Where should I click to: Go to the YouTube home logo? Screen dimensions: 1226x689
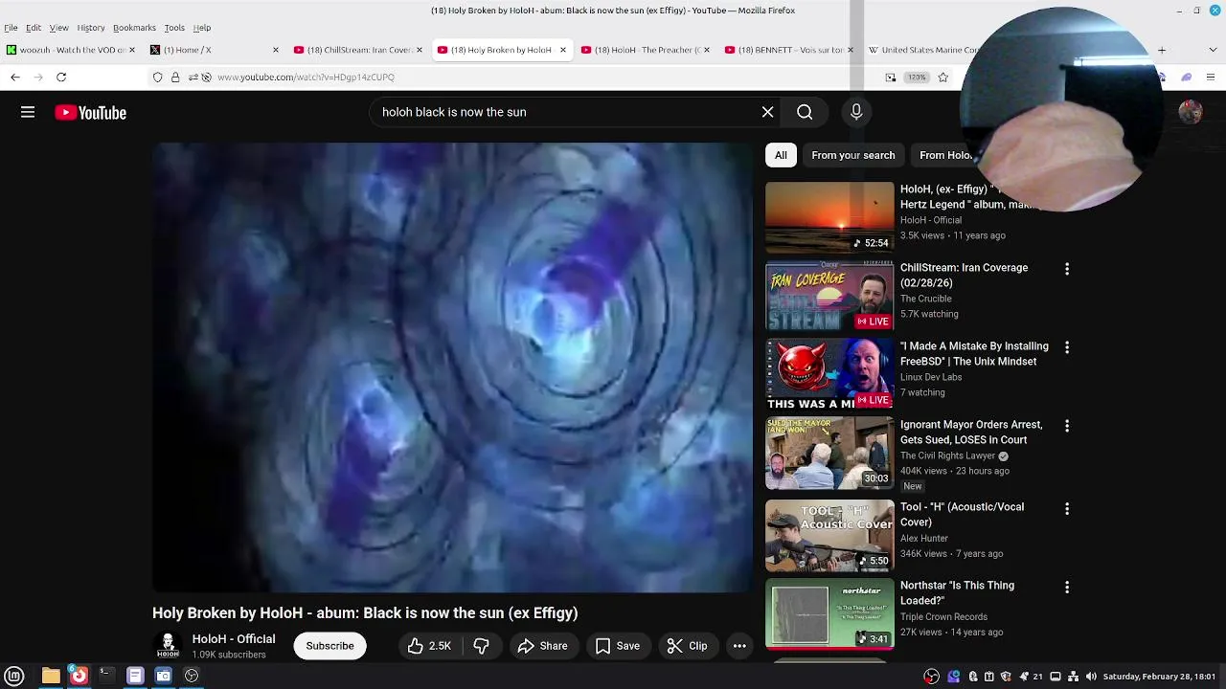pyautogui.click(x=90, y=113)
